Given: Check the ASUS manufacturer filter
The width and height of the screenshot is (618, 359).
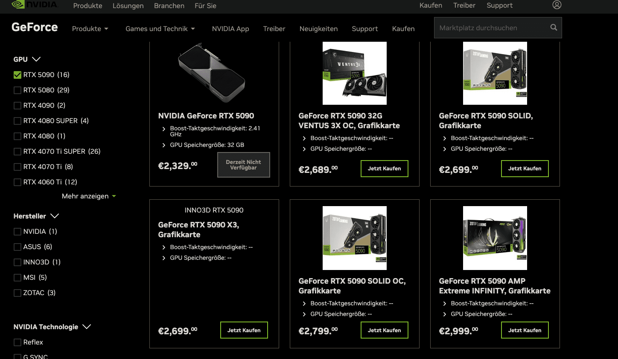Looking at the screenshot, I should point(17,247).
